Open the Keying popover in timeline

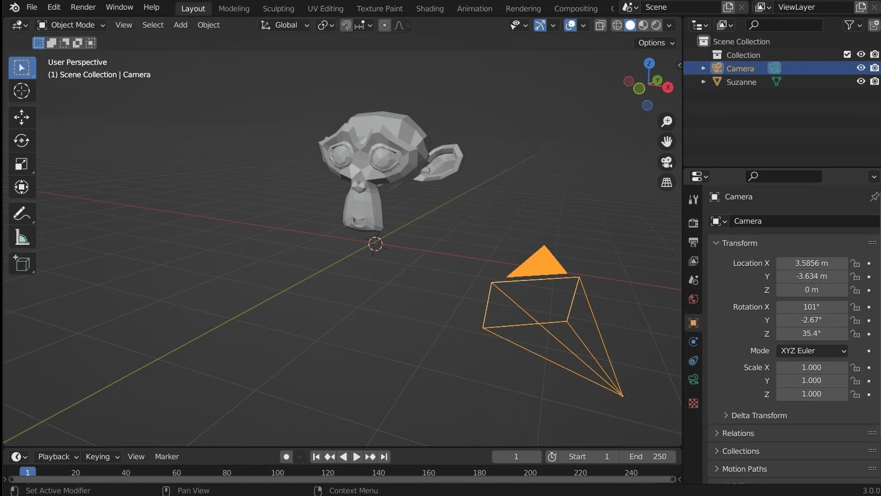(x=101, y=457)
